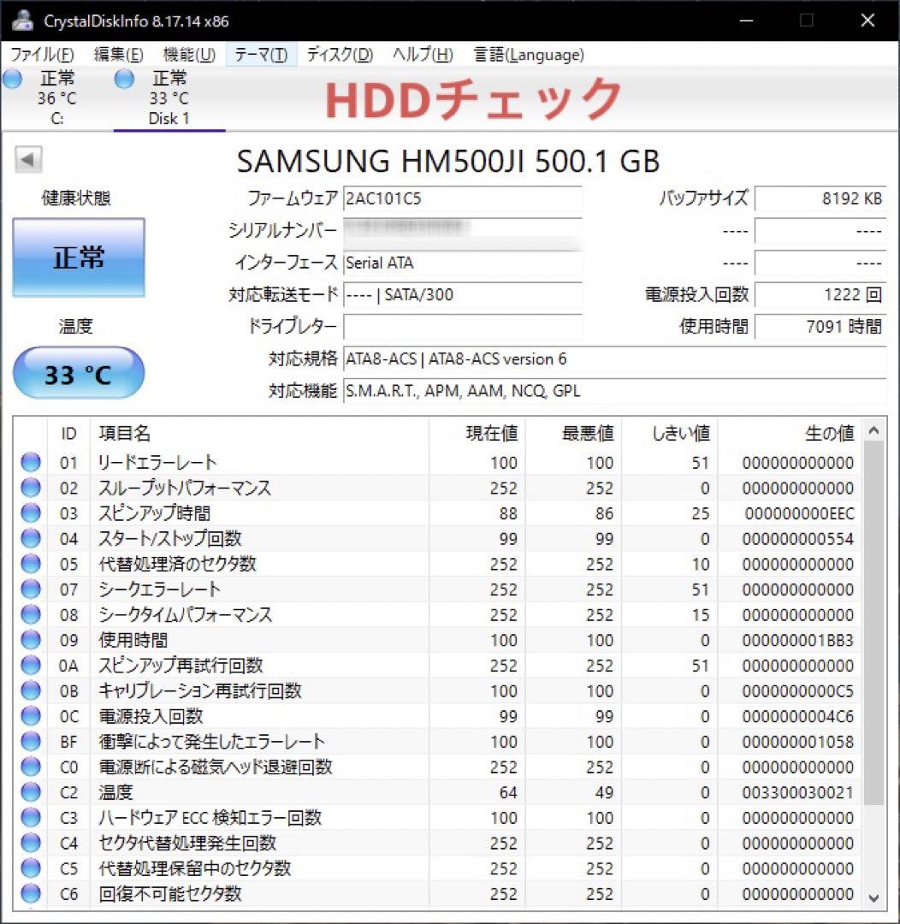The image size is (900, 924).
Task: Click the blue status orb for Disk 1
Action: pos(124,79)
